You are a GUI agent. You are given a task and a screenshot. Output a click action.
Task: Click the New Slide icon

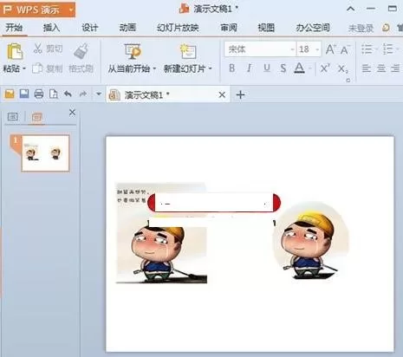click(188, 51)
